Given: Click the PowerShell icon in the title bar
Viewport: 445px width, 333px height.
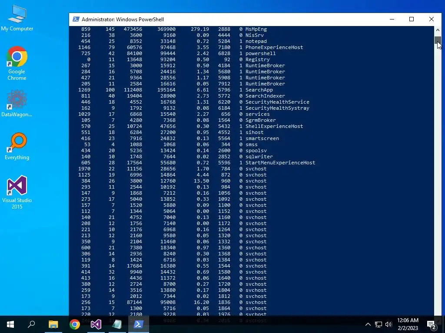Looking at the screenshot, I should (x=76, y=19).
